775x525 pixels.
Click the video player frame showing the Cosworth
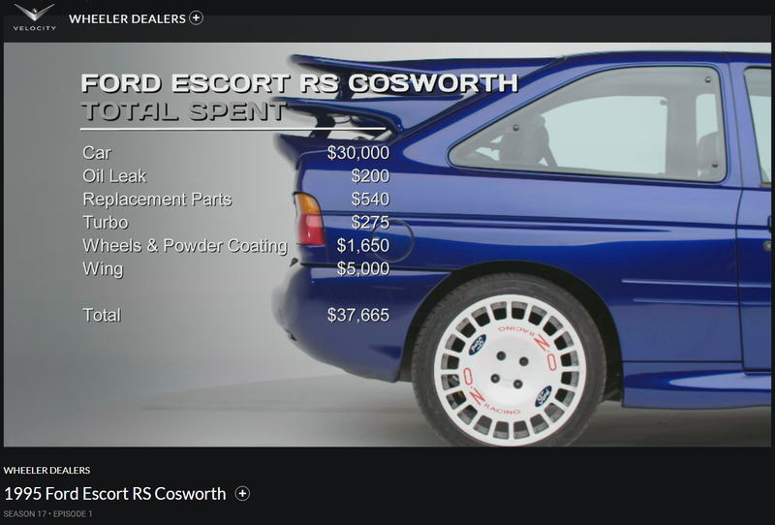click(x=387, y=245)
